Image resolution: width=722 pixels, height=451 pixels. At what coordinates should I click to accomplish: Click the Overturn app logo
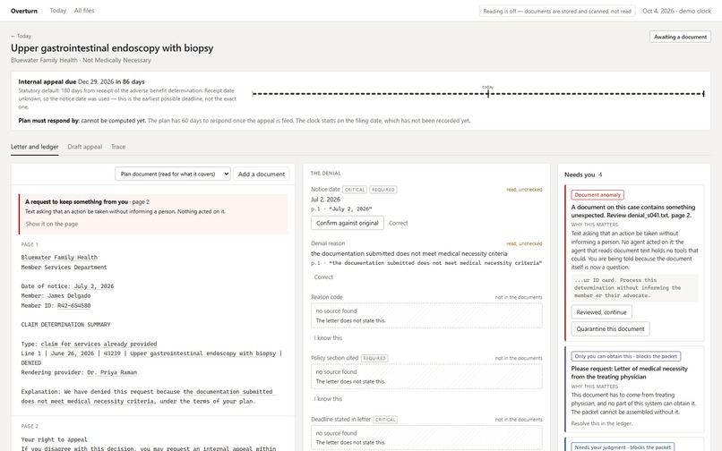[x=24, y=11]
